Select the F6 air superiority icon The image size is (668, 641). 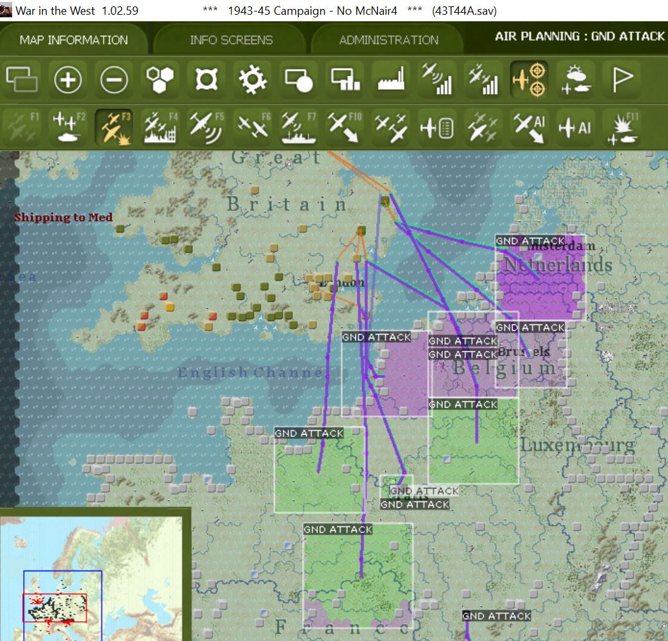[x=253, y=128]
